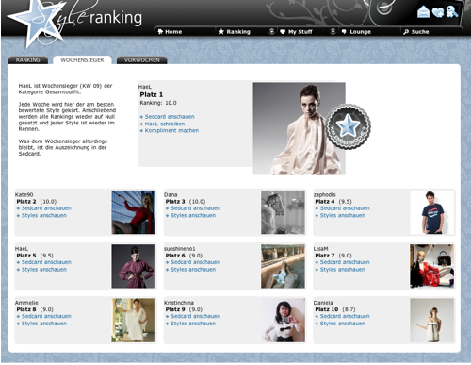Click the username sunshineno1
The image size is (471, 365).
[180, 249]
